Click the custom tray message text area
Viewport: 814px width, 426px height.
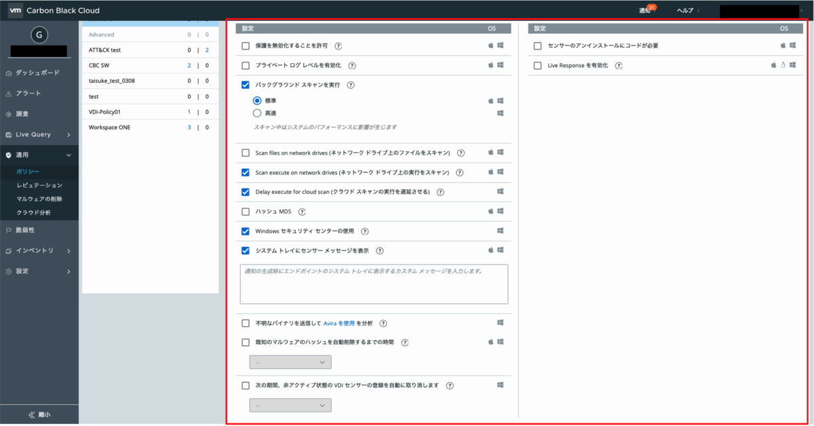[x=374, y=284]
